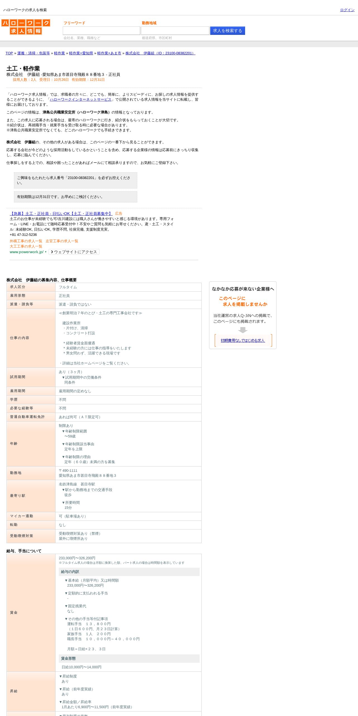Click the 受動喫煙対策あり（禁煙） text

81,534
